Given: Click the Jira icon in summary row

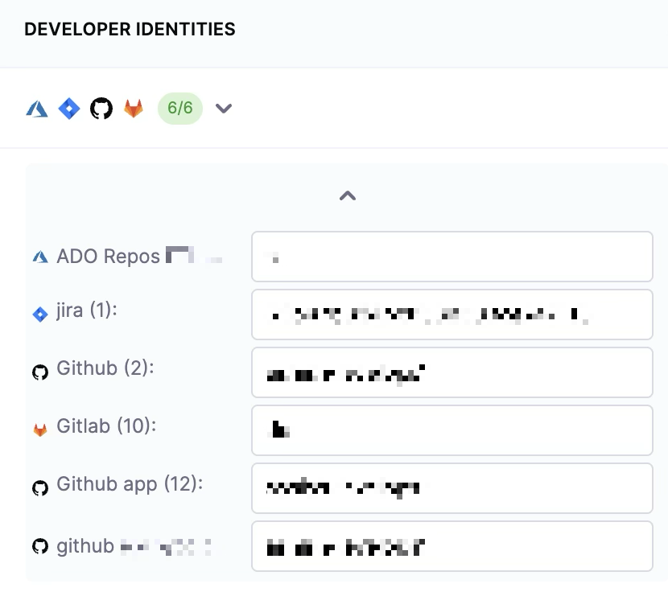Looking at the screenshot, I should [69, 109].
